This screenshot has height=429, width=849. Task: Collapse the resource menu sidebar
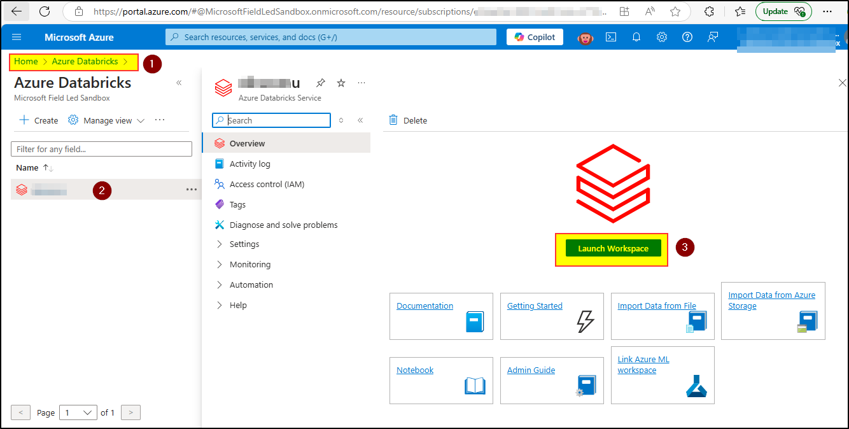click(360, 120)
